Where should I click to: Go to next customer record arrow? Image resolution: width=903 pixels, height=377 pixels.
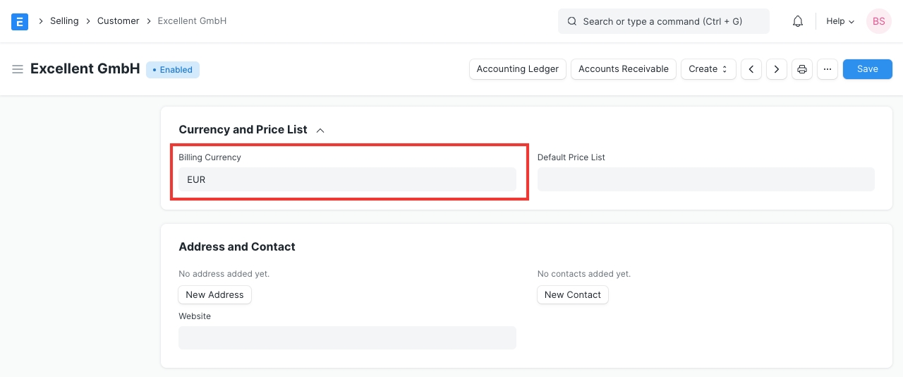pos(777,69)
